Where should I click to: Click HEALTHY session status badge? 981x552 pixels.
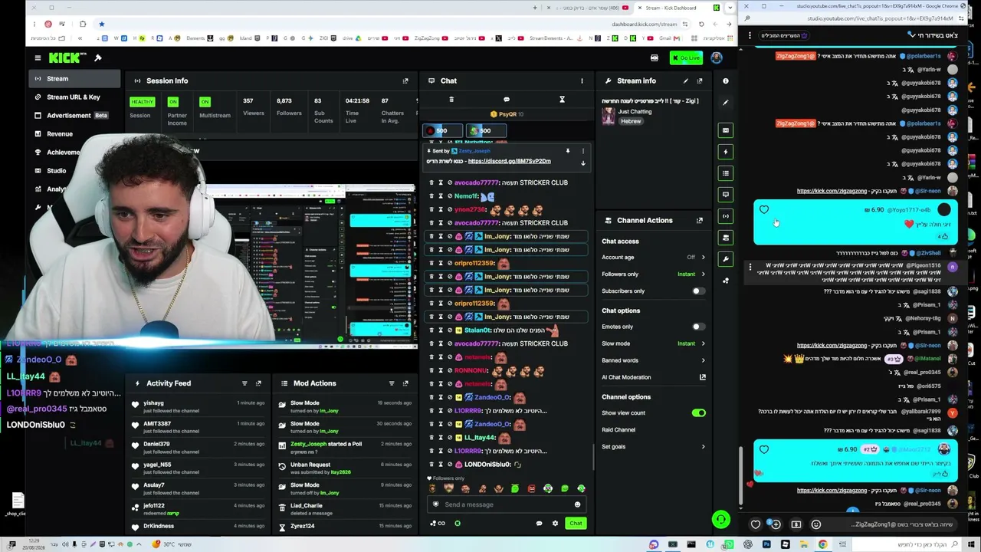[142, 102]
